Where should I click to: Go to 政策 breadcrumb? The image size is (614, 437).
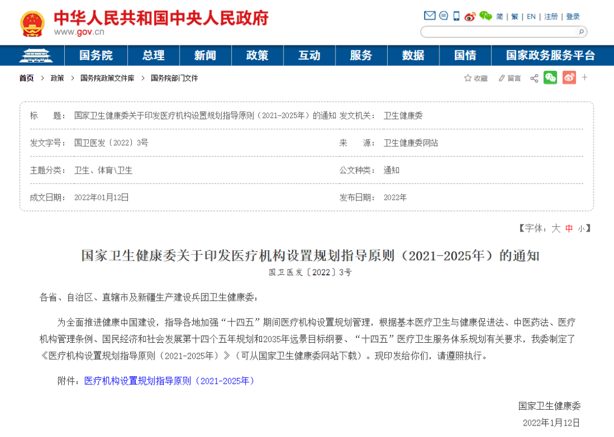click(x=57, y=78)
